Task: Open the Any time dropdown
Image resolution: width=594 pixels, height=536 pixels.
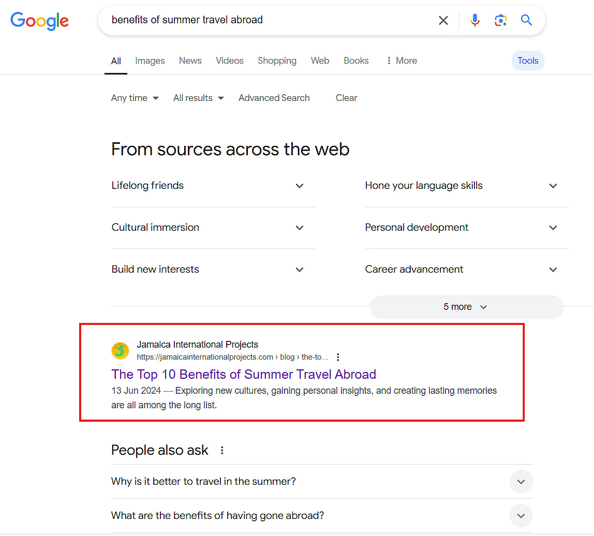Action: point(135,98)
